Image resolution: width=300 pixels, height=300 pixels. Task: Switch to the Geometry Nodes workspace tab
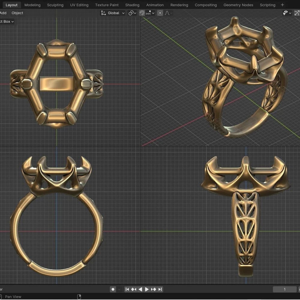238,5
